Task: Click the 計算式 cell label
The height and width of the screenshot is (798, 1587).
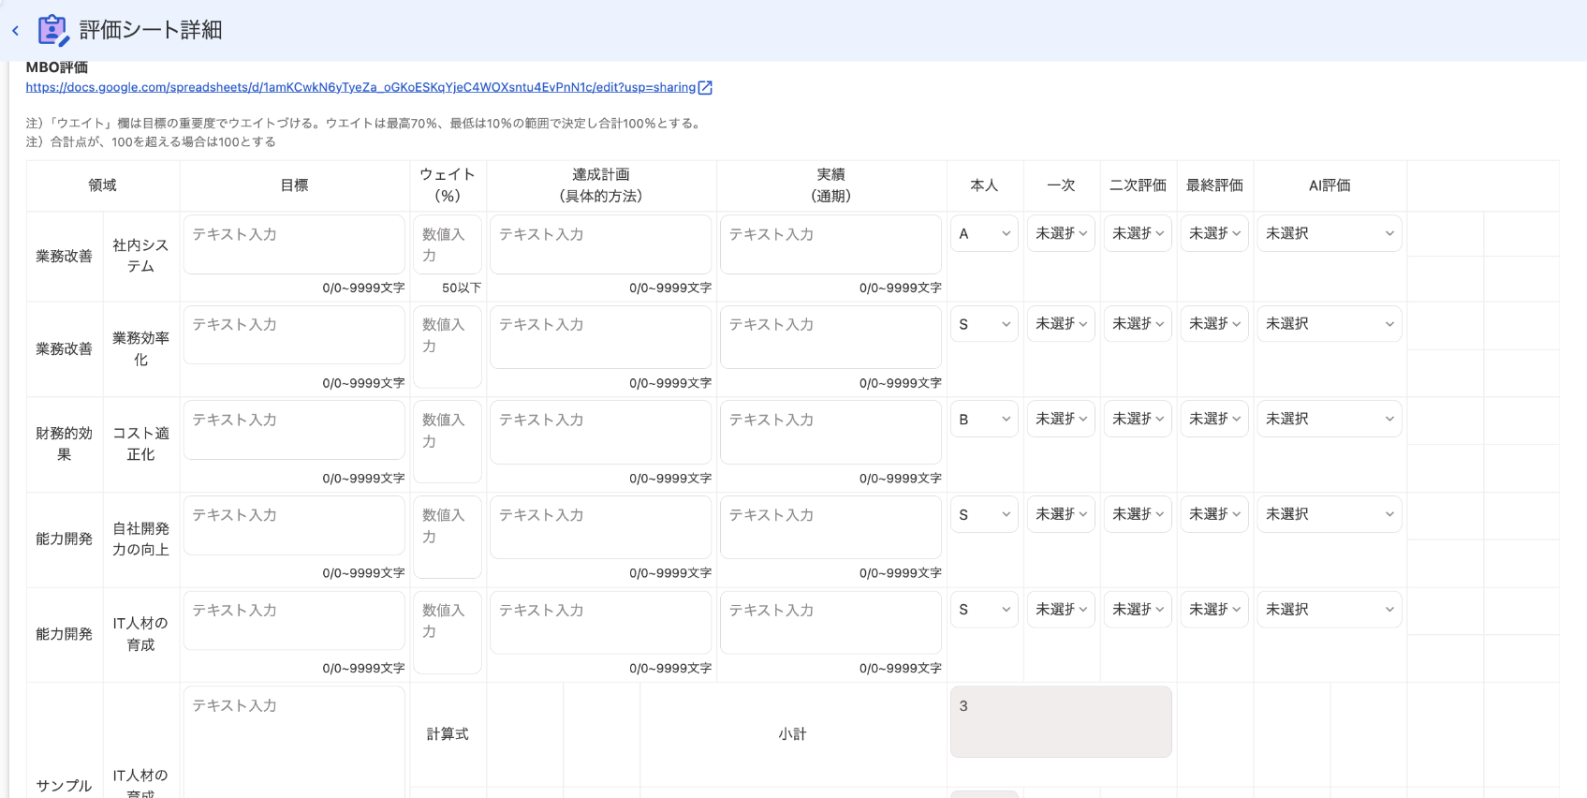Action: pyautogui.click(x=448, y=734)
